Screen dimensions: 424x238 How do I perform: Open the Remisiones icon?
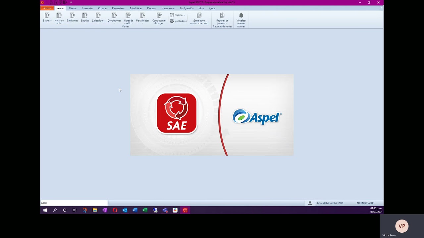pos(72,15)
